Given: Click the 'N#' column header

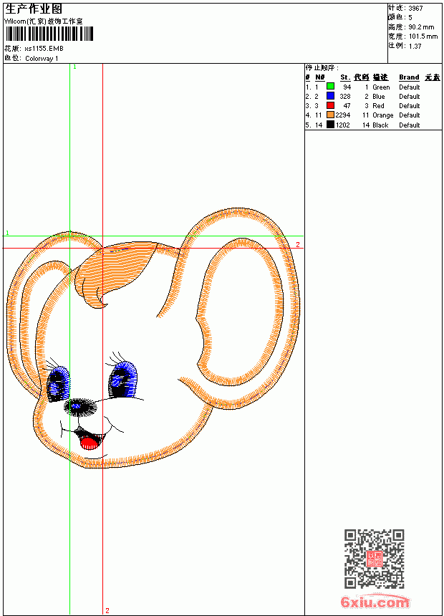Looking at the screenshot, I should tap(320, 77).
